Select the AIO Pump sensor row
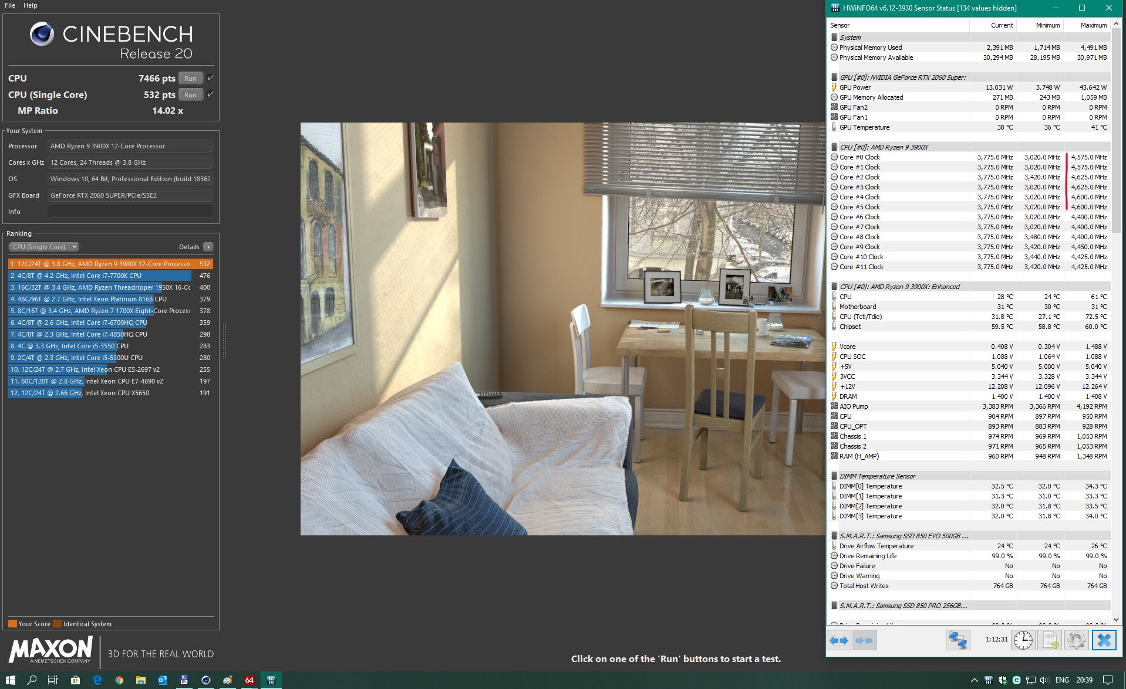Image resolution: width=1126 pixels, height=689 pixels. (x=969, y=406)
